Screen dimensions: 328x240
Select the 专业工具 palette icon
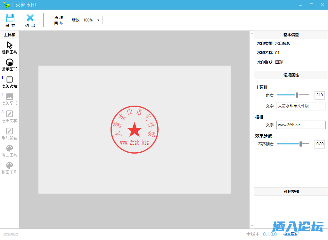click(x=10, y=148)
